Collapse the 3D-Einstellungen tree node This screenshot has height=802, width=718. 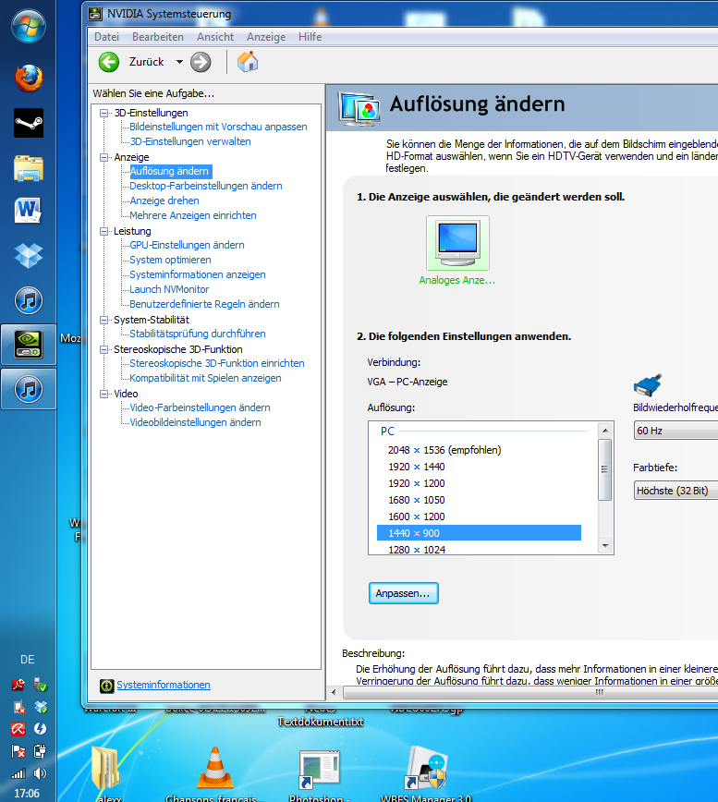click(x=104, y=113)
